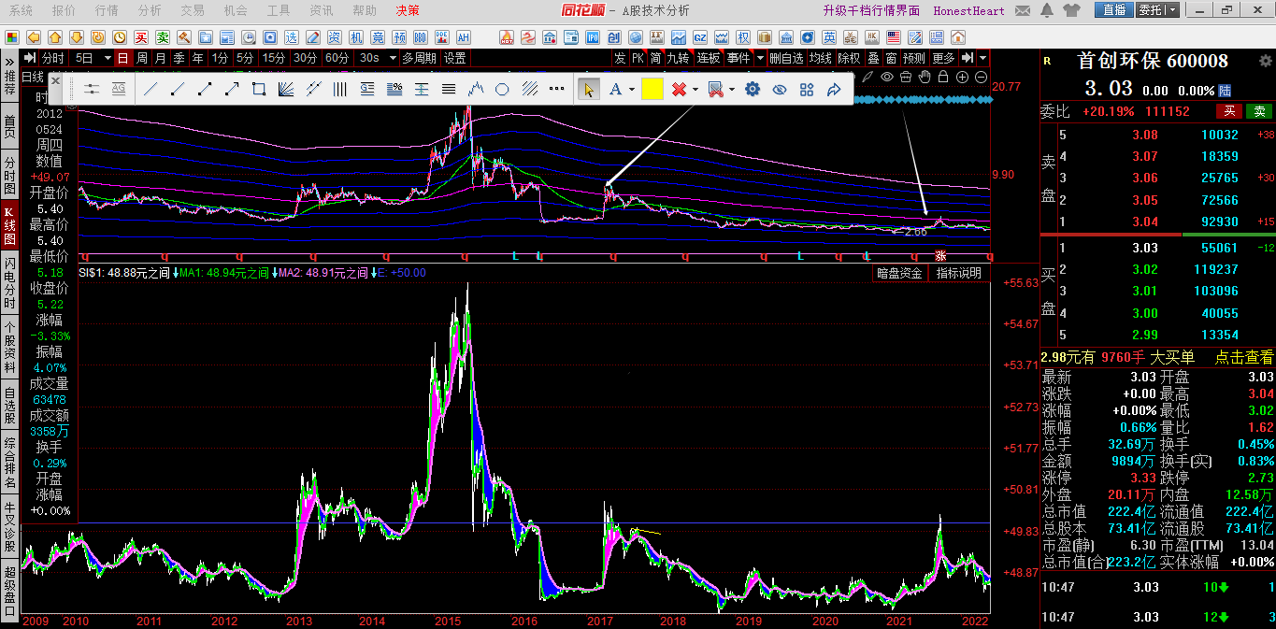Click the share arrow in drawing toolbar
1276x629 pixels.
tap(835, 90)
